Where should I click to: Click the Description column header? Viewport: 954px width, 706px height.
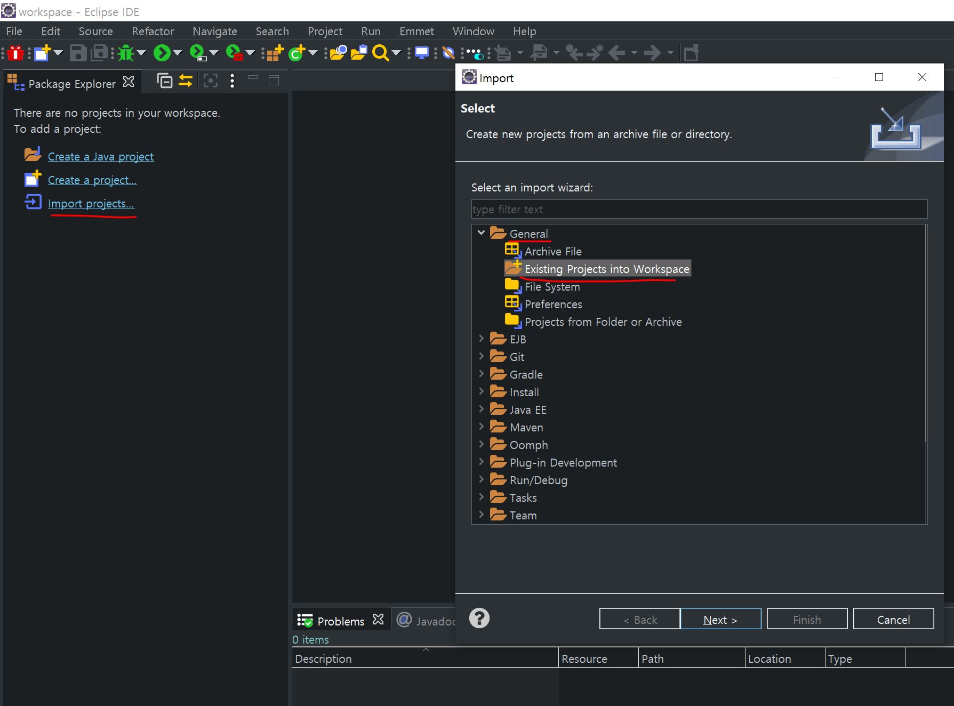click(x=425, y=659)
